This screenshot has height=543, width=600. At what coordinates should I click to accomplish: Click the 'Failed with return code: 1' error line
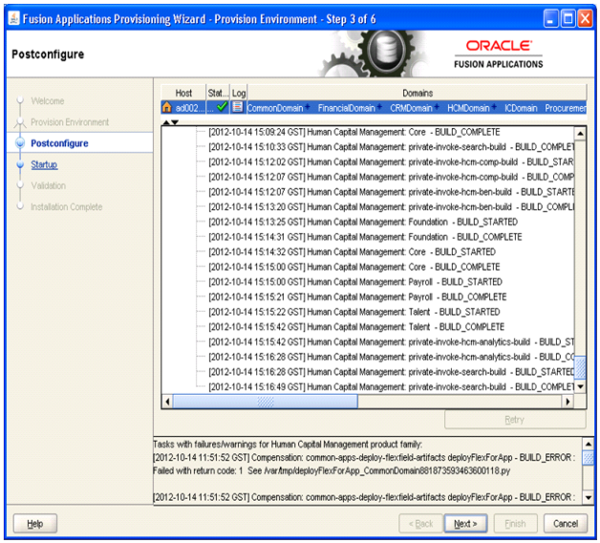[x=332, y=471]
